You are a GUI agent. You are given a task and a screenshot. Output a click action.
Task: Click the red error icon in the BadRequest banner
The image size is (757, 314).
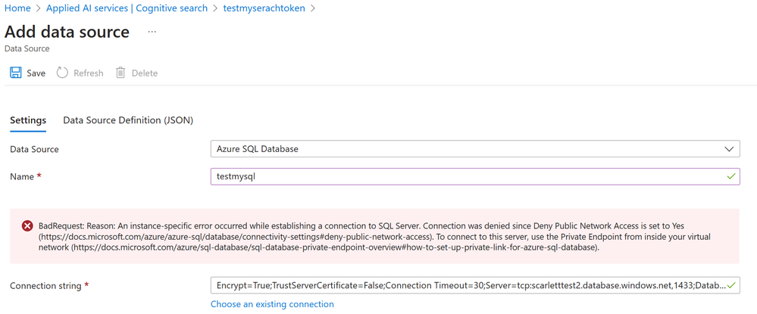click(27, 225)
